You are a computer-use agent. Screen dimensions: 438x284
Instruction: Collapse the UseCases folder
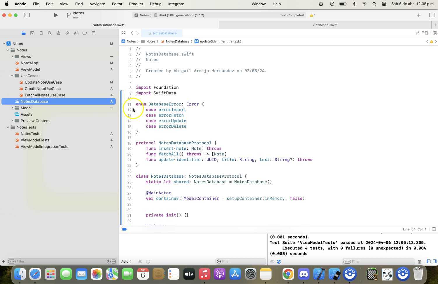click(12, 76)
